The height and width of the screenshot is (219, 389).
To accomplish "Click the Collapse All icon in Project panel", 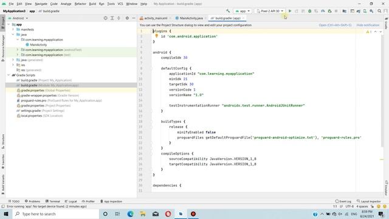I will click(x=119, y=18).
